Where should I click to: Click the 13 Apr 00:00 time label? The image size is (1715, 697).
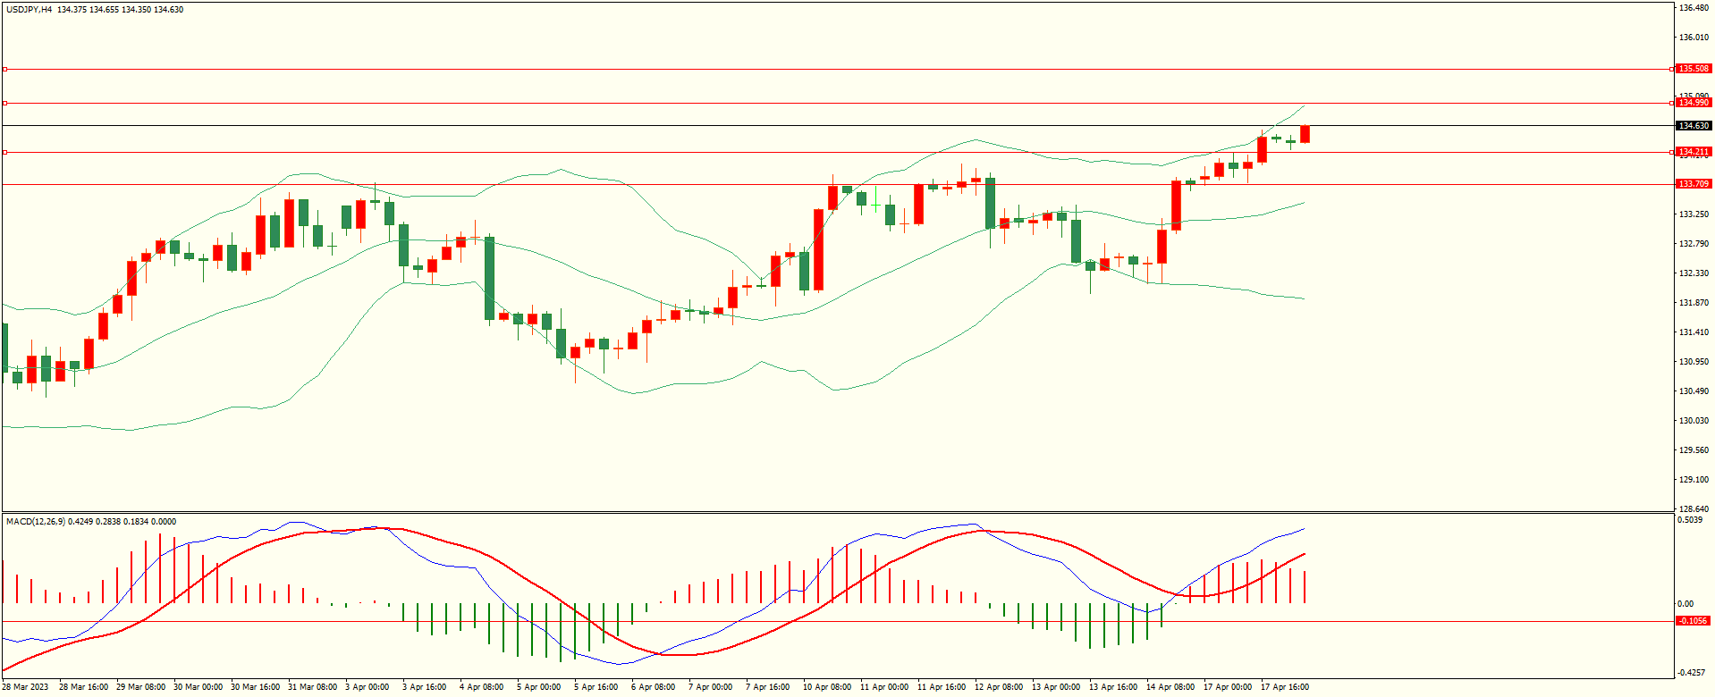tap(1056, 687)
